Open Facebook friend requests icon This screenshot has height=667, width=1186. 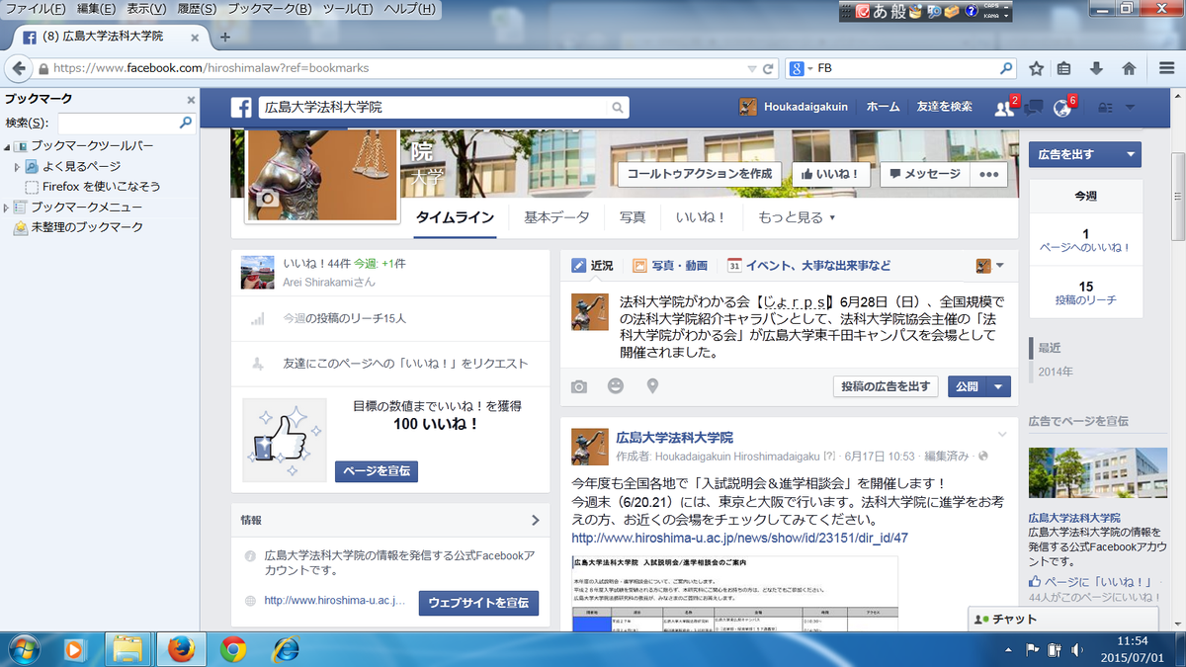(x=1004, y=108)
